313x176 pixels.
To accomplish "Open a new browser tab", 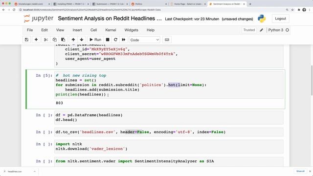I will coord(250,4).
